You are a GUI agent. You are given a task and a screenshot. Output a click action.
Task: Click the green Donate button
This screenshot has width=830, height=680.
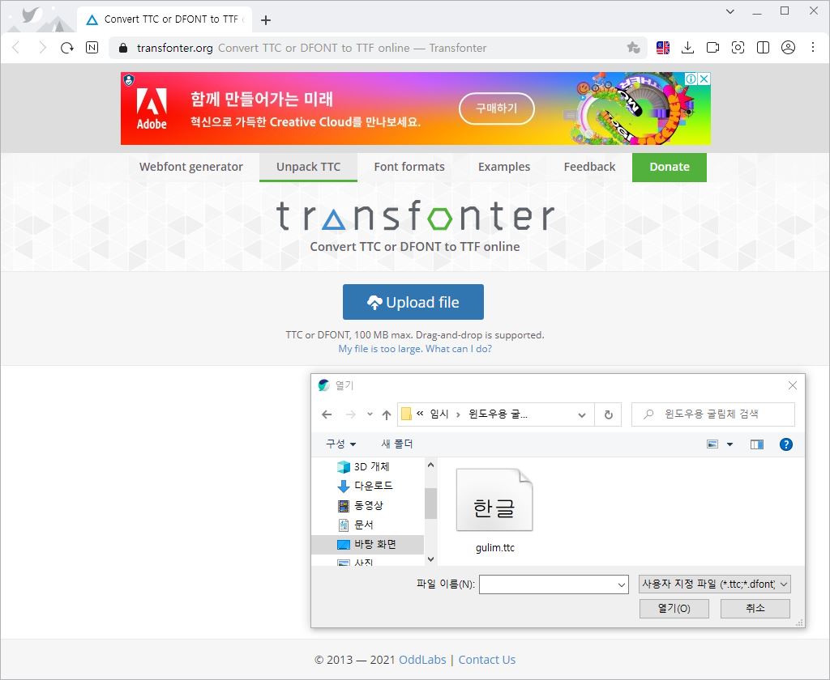click(669, 167)
